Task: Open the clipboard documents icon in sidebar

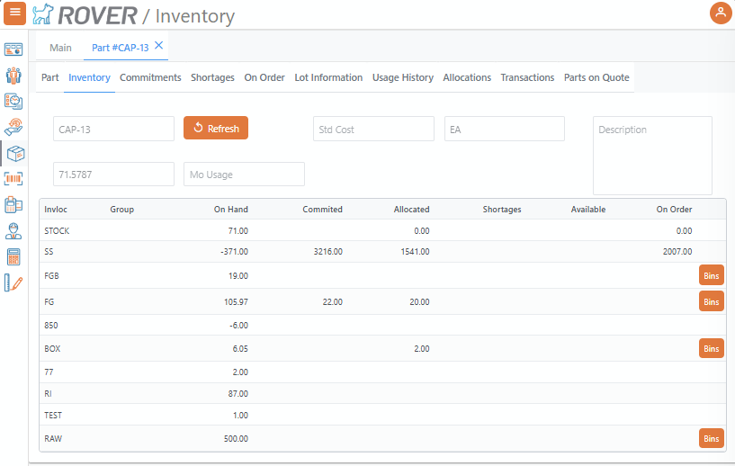Action: pyautogui.click(x=13, y=204)
